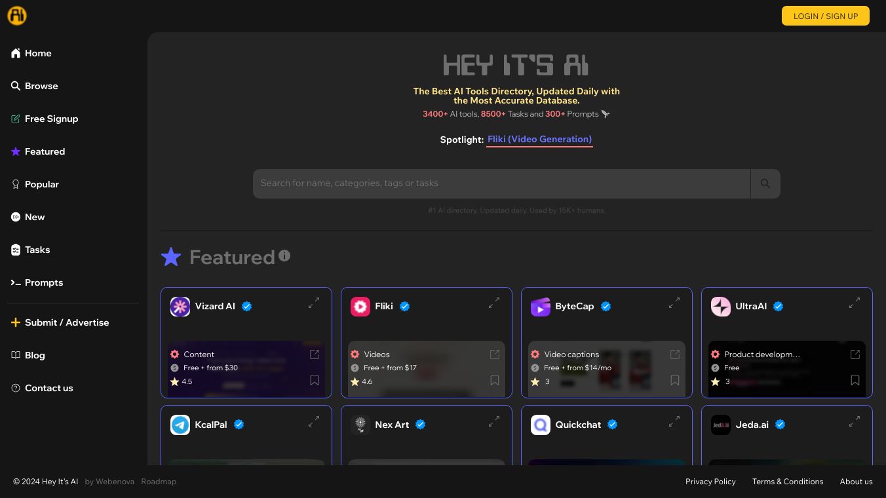Viewport: 886px width, 498px height.
Task: Go to Browse in the sidebar
Action: (34, 86)
